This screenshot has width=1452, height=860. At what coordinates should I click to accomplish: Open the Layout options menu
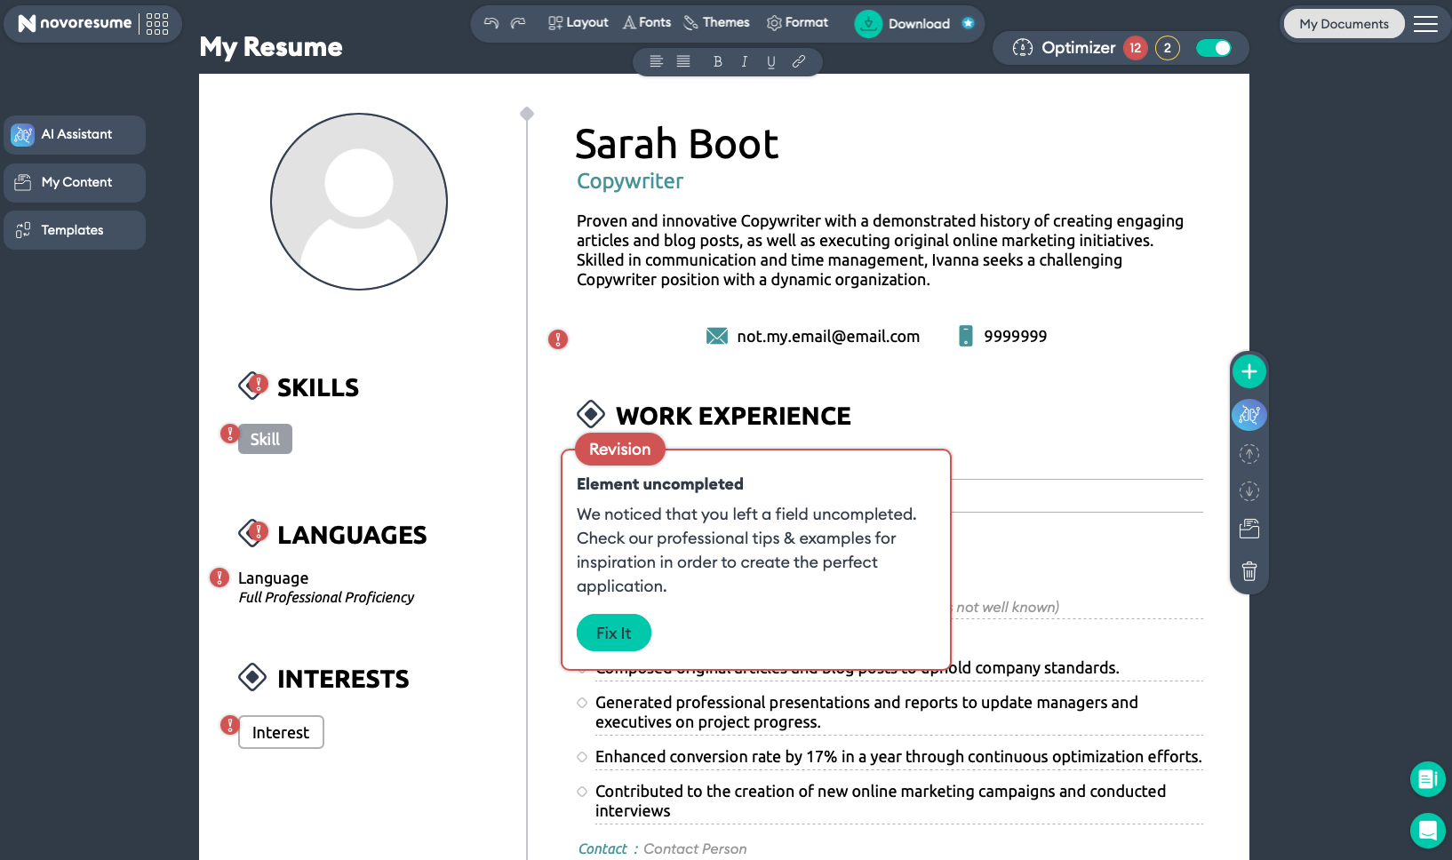coord(578,23)
